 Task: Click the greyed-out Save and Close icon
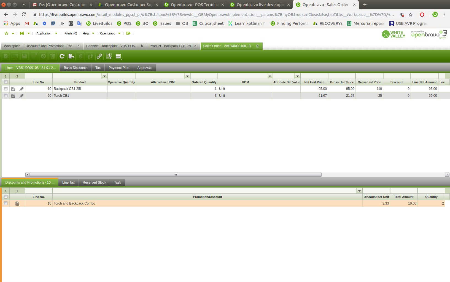[x=34, y=56]
